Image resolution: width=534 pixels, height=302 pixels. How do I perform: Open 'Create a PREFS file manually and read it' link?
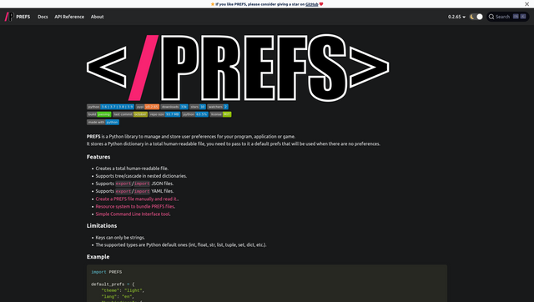[136, 199]
